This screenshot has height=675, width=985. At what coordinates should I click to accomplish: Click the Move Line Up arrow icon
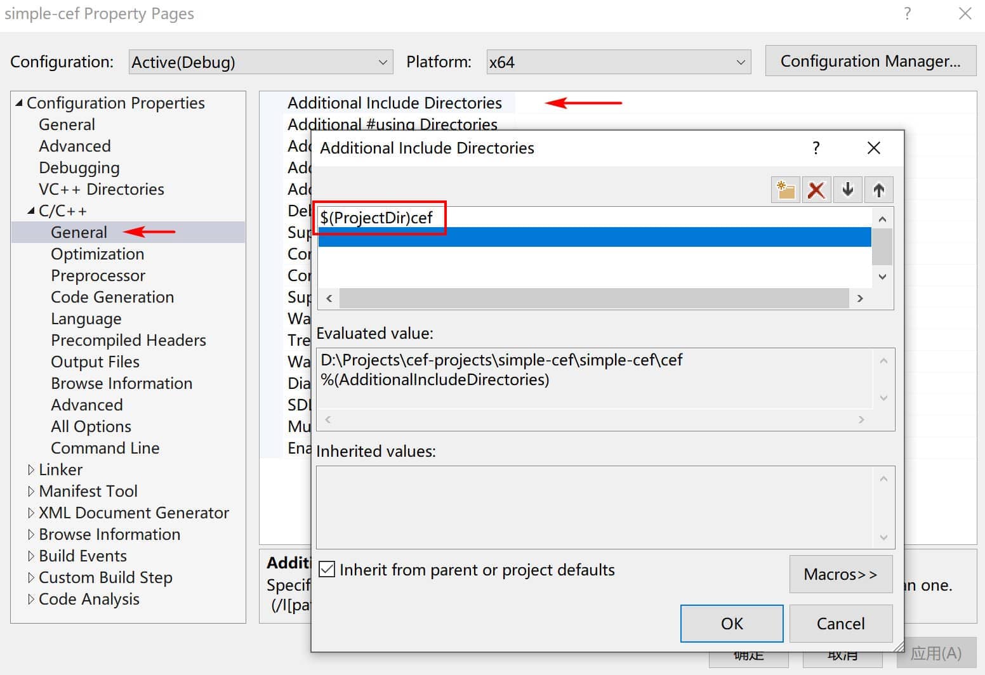878,190
